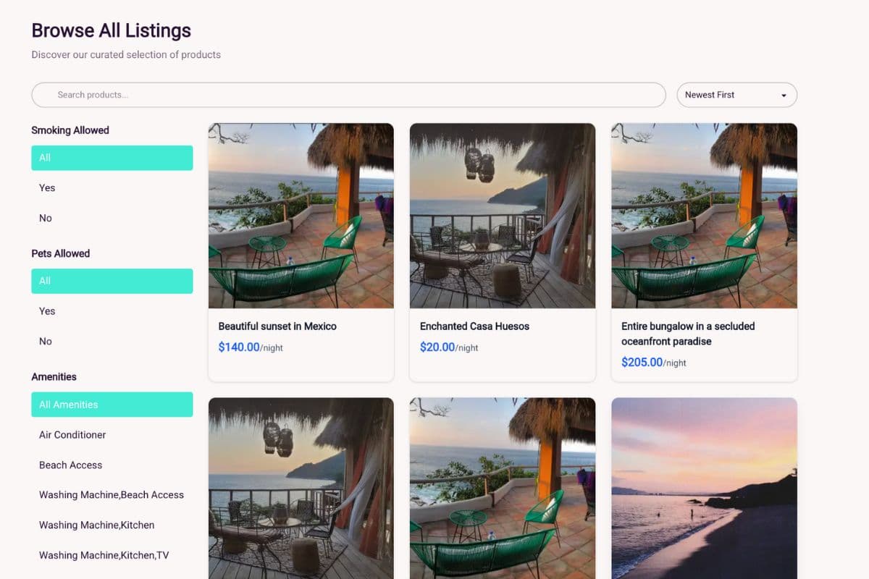Select No under Pets Allowed
This screenshot has height=579, width=869.
46,341
